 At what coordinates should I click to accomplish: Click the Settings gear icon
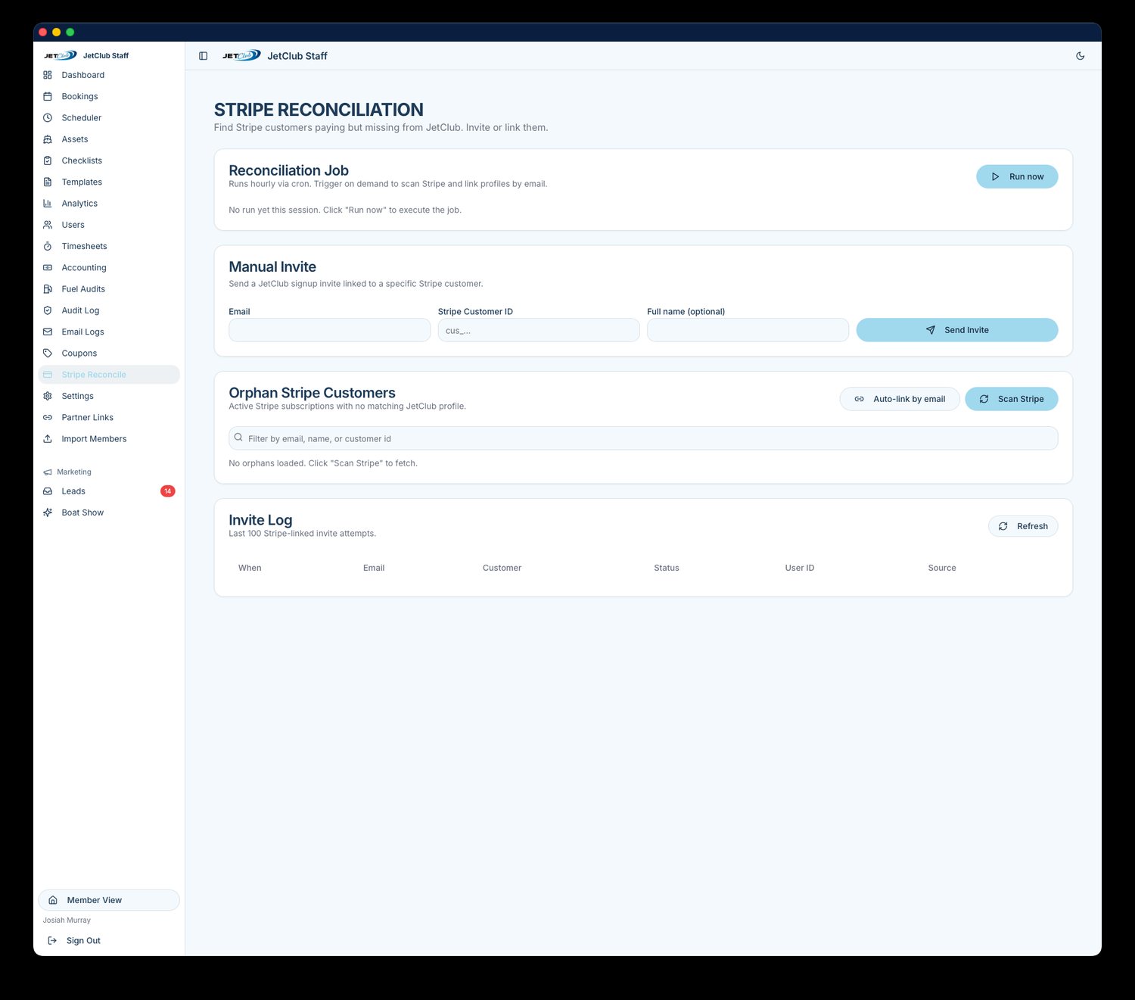point(48,396)
